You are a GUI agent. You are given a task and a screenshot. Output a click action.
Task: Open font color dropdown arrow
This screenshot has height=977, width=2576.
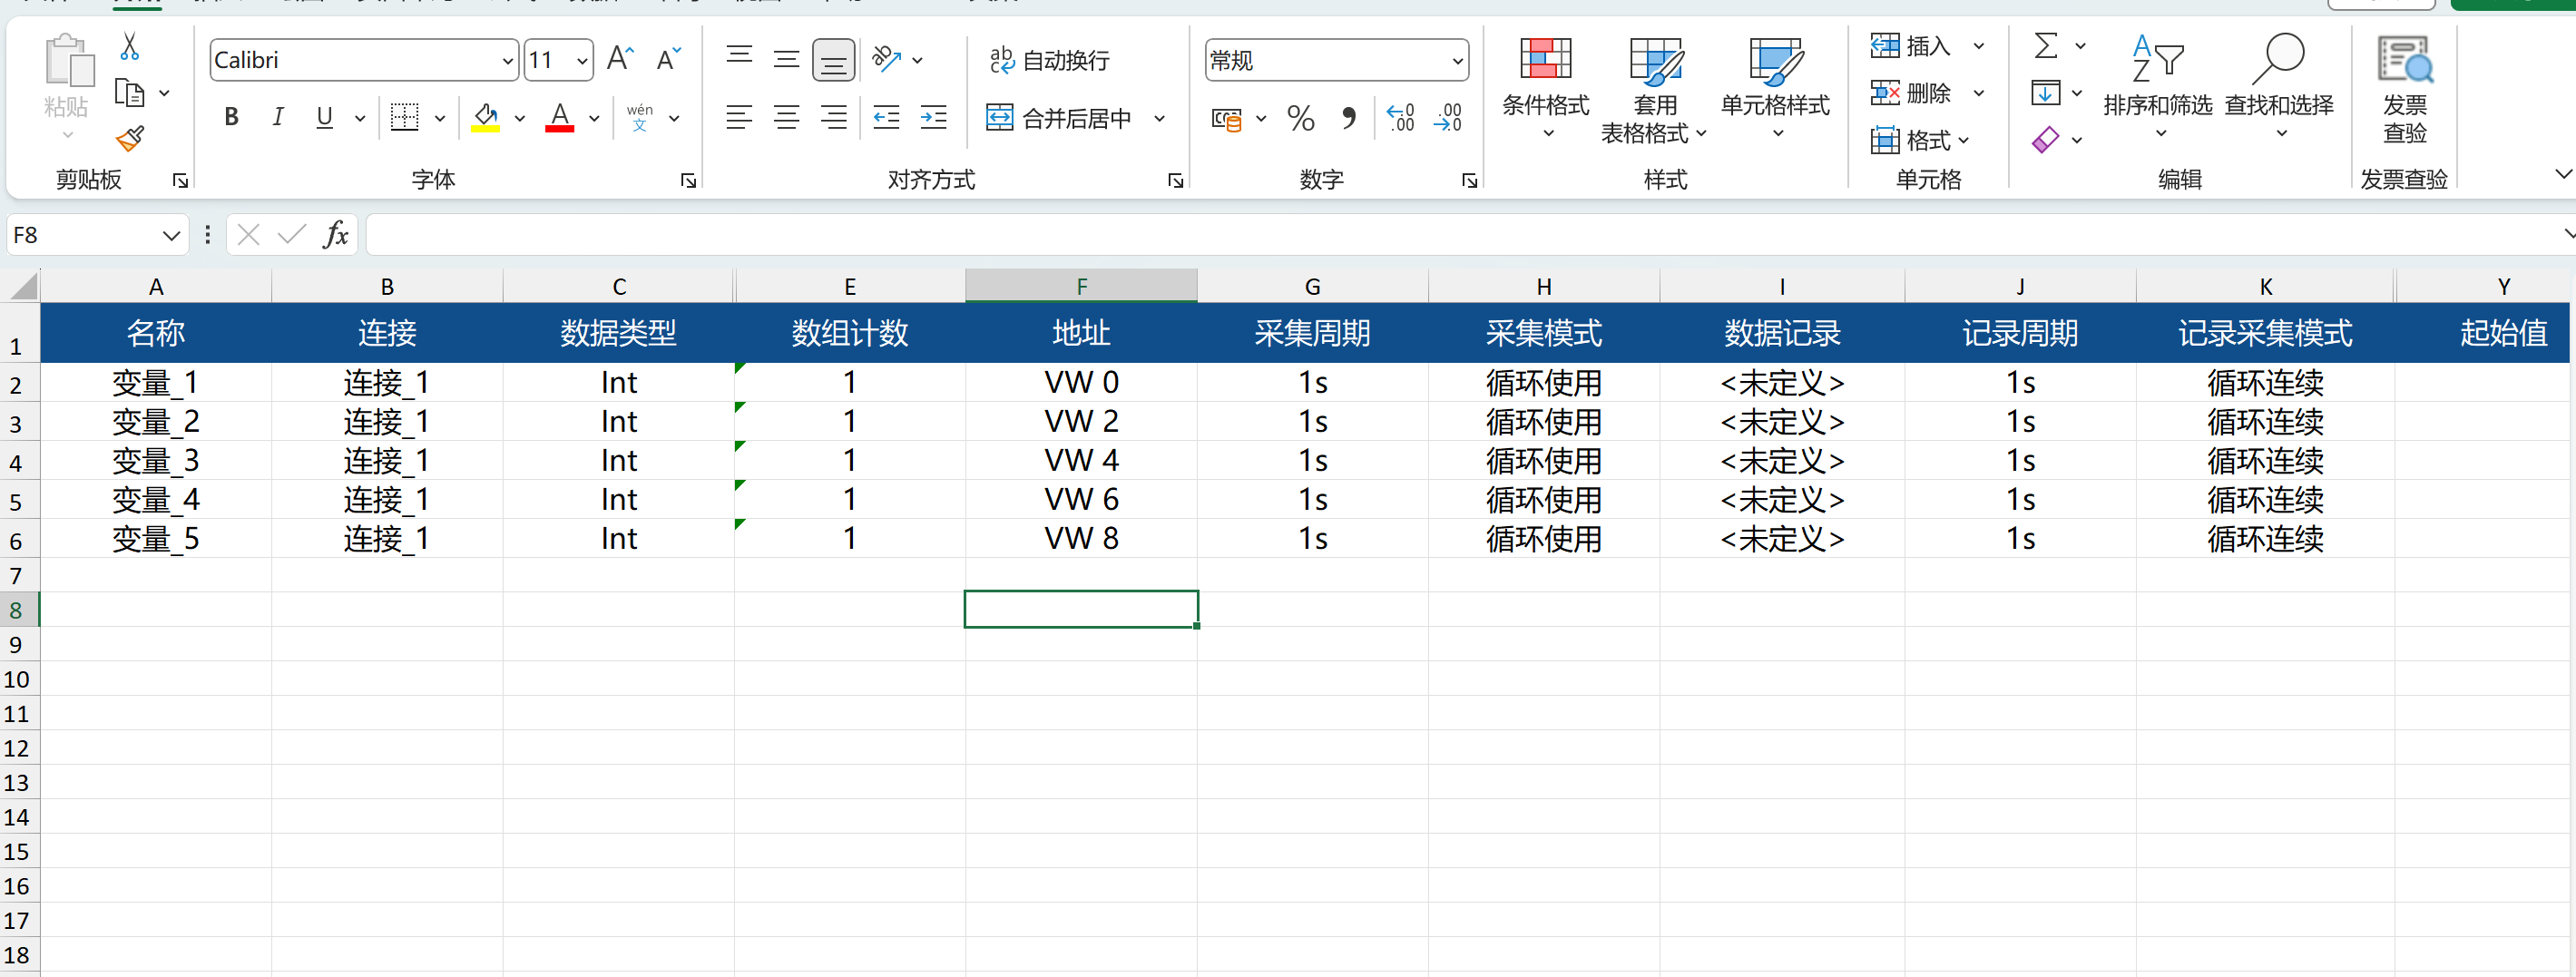pyautogui.click(x=594, y=118)
